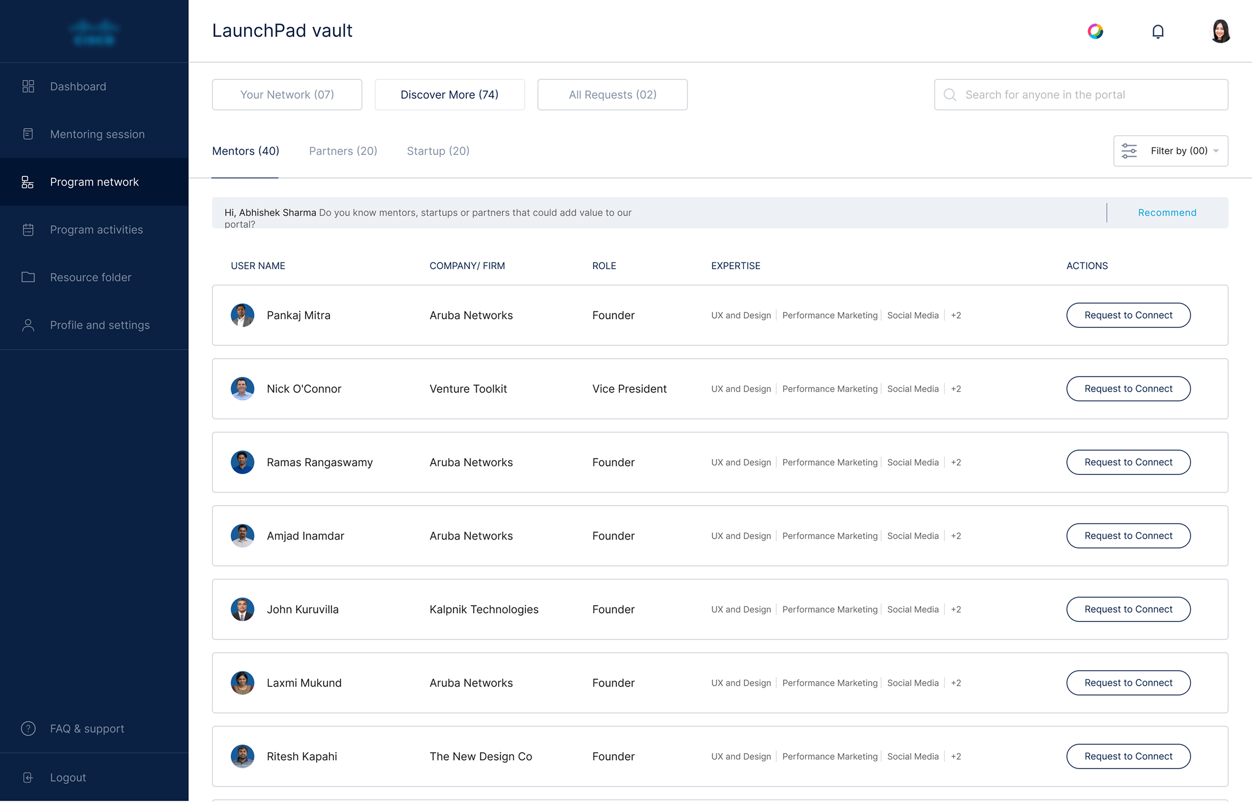Open Ramas Rangaswamy's profile photo

pos(243,462)
